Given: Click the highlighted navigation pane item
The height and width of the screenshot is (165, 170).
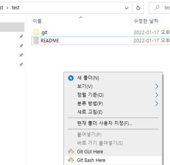Looking at the screenshot, I should pos(12,27).
